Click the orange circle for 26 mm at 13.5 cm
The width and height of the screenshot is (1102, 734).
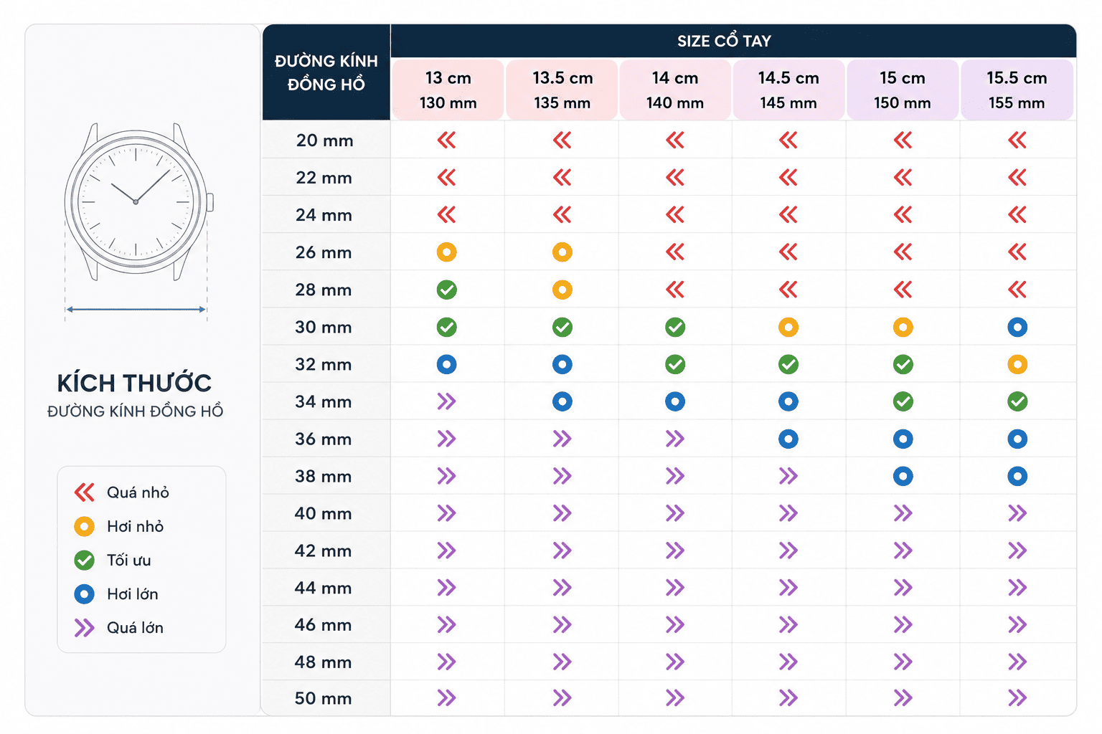pyautogui.click(x=562, y=252)
